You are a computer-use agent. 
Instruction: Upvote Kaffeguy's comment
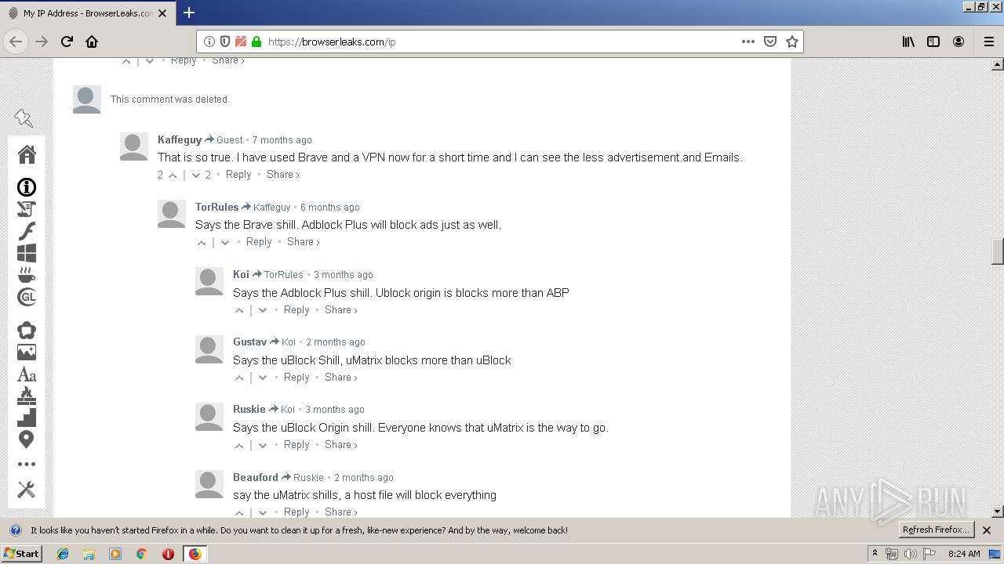click(173, 175)
